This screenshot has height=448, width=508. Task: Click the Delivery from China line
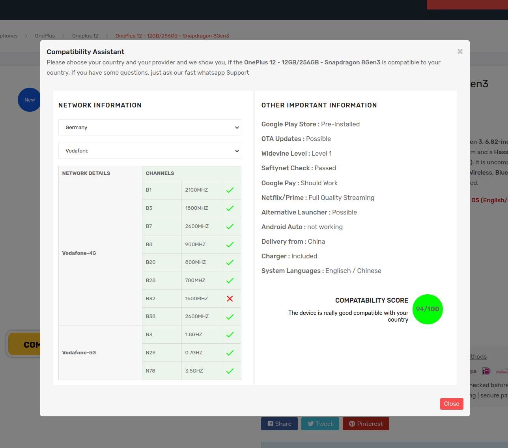293,242
